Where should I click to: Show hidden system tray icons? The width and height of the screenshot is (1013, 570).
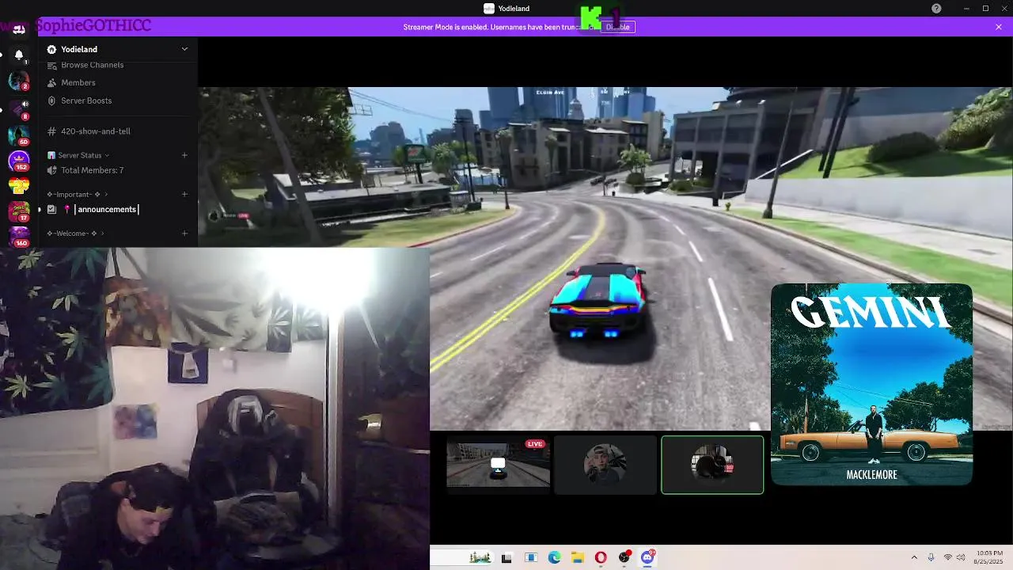pyautogui.click(x=914, y=557)
